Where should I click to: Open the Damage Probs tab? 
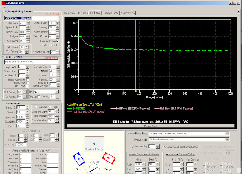point(111,13)
